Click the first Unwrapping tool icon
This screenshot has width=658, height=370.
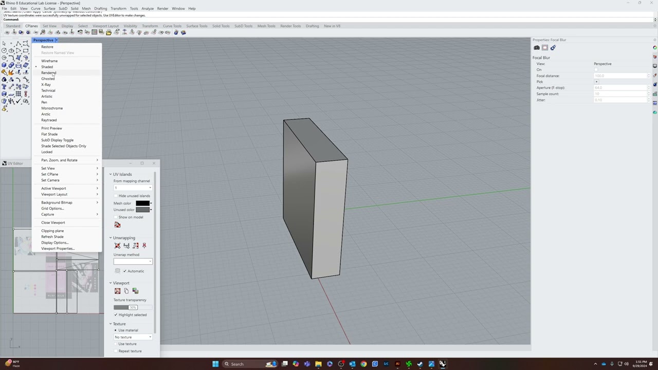(x=117, y=246)
